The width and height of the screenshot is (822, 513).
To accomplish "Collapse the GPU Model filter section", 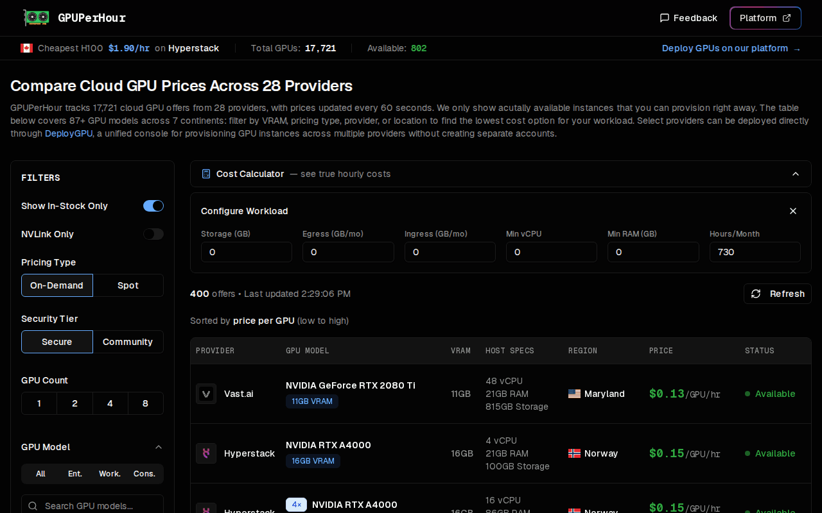I will click(159, 447).
